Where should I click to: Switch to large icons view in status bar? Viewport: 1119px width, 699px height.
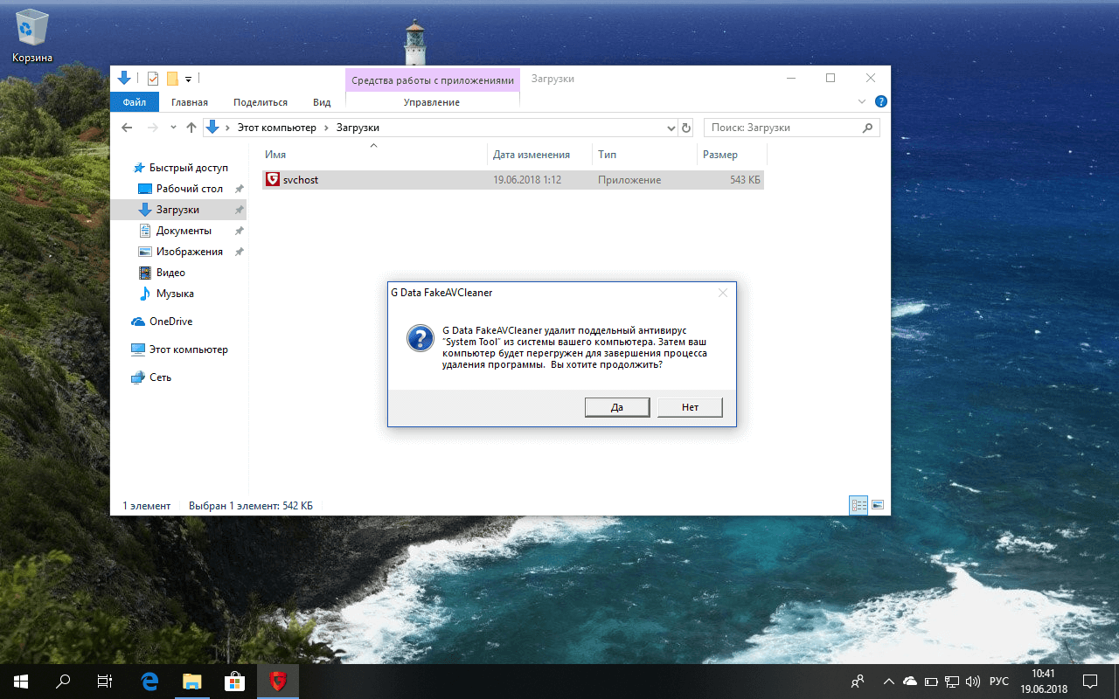coord(878,505)
